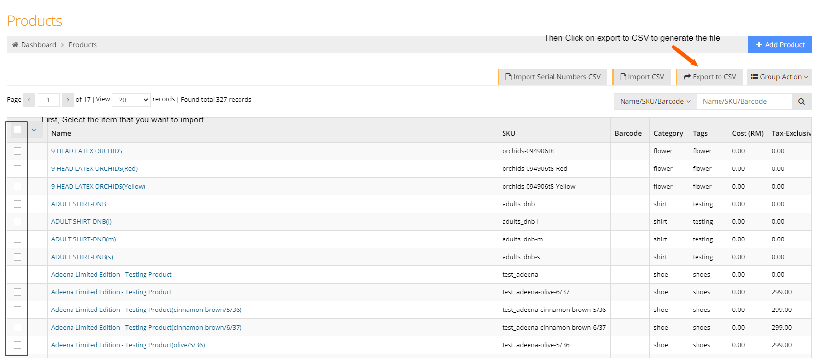Open the Group Action dropdown
This screenshot has width=817, height=358.
[779, 77]
